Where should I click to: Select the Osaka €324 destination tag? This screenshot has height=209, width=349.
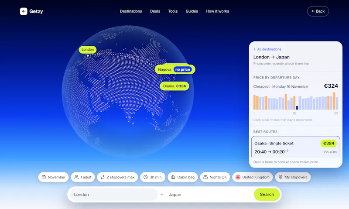point(174,86)
